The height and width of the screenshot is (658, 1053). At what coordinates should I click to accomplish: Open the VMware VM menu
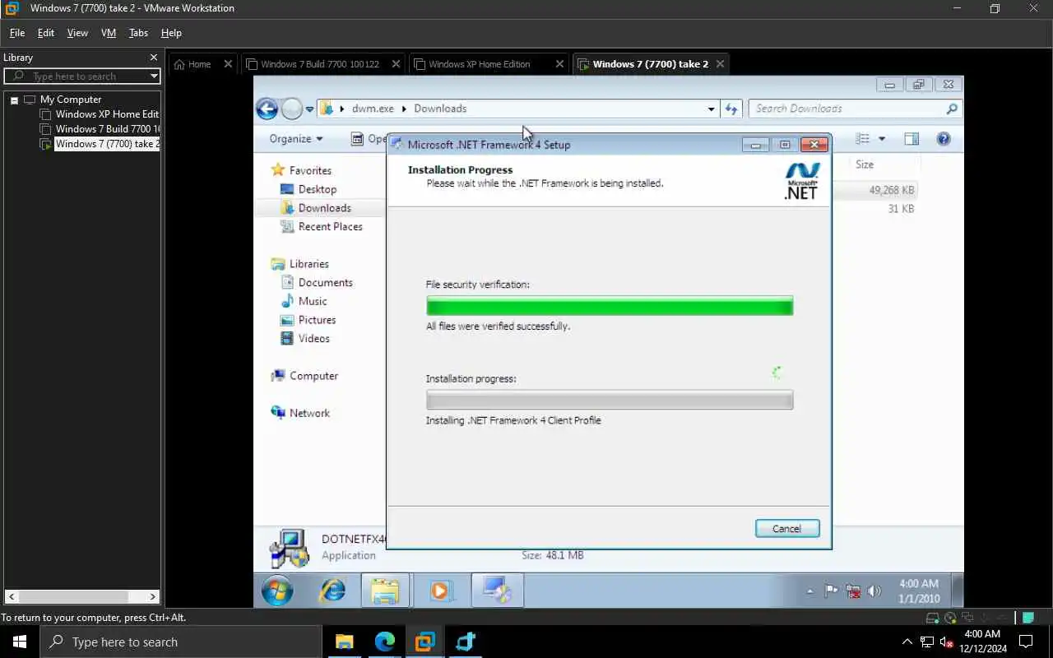pyautogui.click(x=109, y=33)
